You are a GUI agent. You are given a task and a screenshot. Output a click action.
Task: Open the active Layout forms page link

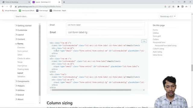[x=20, y=73]
